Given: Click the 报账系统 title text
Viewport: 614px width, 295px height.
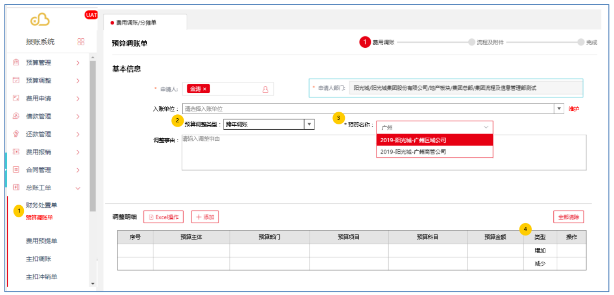Looking at the screenshot, I should coord(40,42).
